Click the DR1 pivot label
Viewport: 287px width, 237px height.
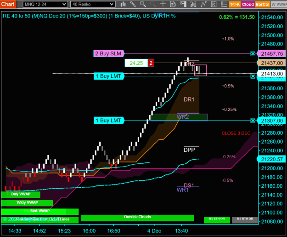(189, 99)
